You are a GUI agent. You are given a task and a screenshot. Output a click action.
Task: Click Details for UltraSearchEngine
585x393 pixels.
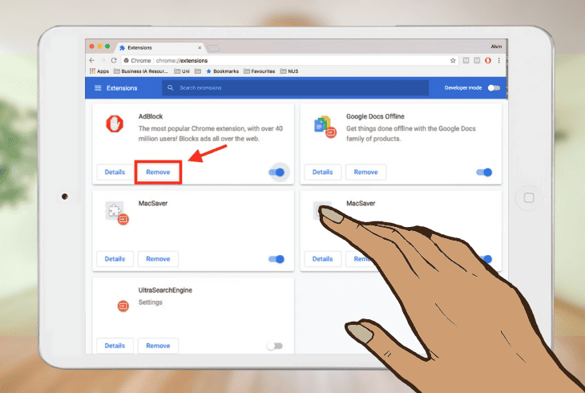click(x=115, y=346)
